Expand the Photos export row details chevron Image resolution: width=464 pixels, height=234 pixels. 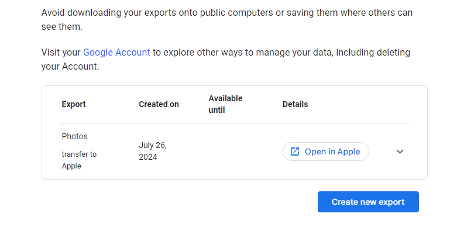pyautogui.click(x=400, y=152)
